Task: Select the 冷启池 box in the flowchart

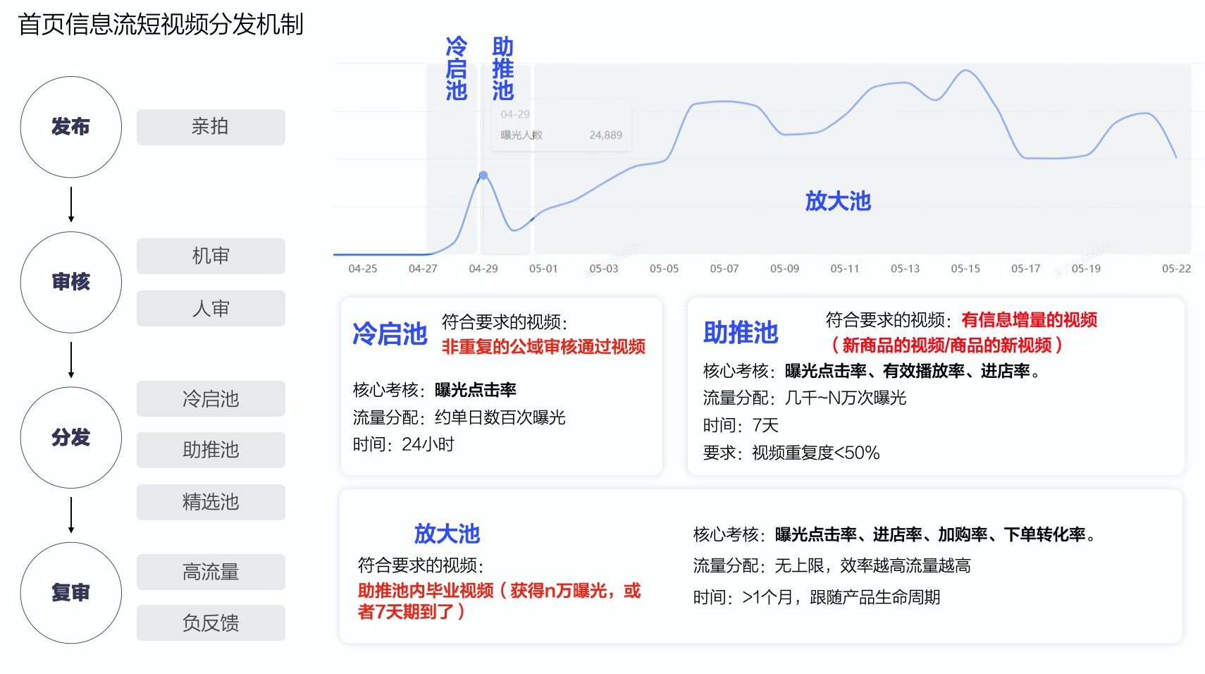Action: coord(211,398)
